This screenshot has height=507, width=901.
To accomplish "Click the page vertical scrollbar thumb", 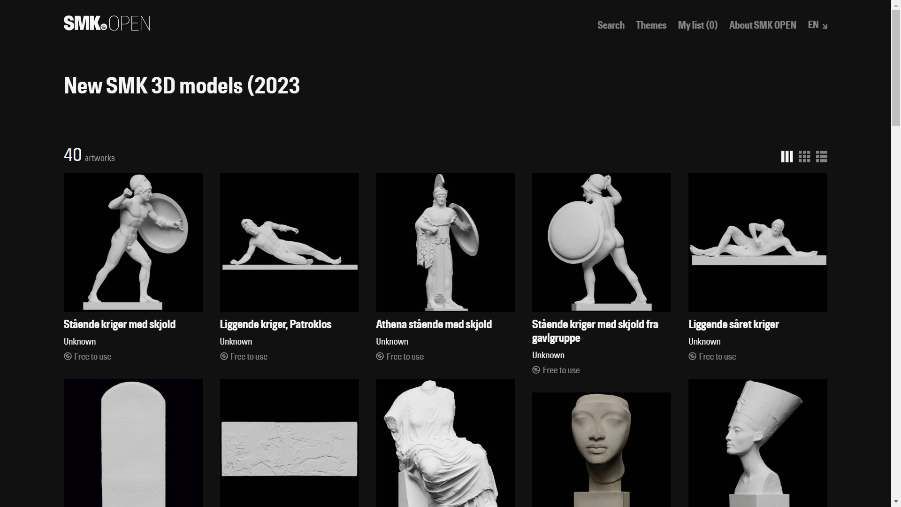I will tap(896, 67).
